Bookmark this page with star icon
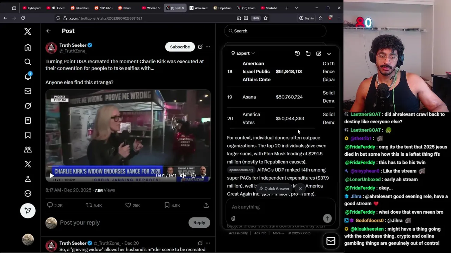Screen dimensions: 451x253 (x=266, y=18)
